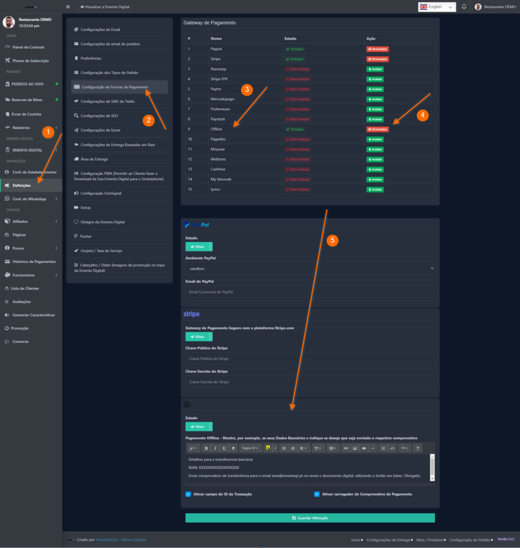Apply italic formatting in the offline payment editor

[x=215, y=448]
